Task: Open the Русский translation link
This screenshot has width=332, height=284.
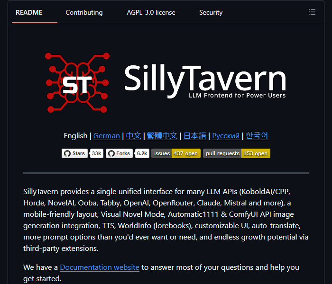Action: point(226,136)
